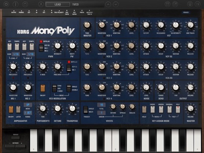The height and width of the screenshot is (153, 204).
Task: Click the TRANSPOSE knob
Action: pyautogui.click(x=72, y=109)
